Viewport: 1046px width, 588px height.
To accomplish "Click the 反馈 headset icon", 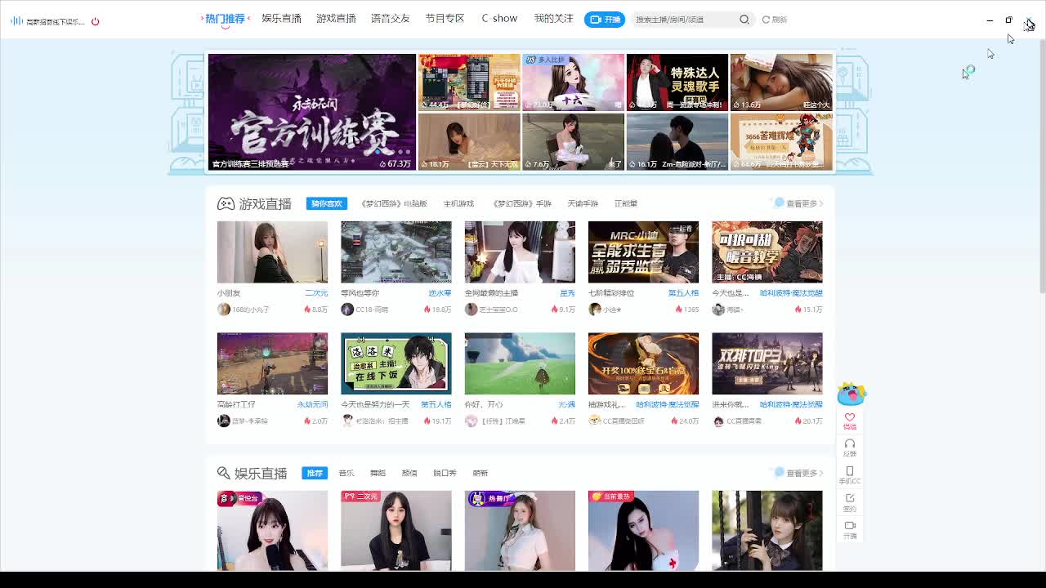I will [850, 444].
